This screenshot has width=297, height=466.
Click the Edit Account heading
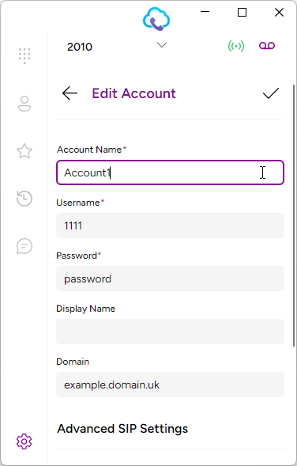[133, 93]
